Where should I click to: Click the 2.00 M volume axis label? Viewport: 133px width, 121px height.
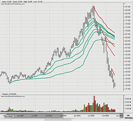[x=128, y=109]
